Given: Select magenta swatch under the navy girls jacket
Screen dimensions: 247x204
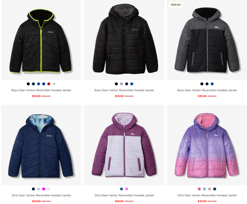Looking at the screenshot, I should coord(44,189).
